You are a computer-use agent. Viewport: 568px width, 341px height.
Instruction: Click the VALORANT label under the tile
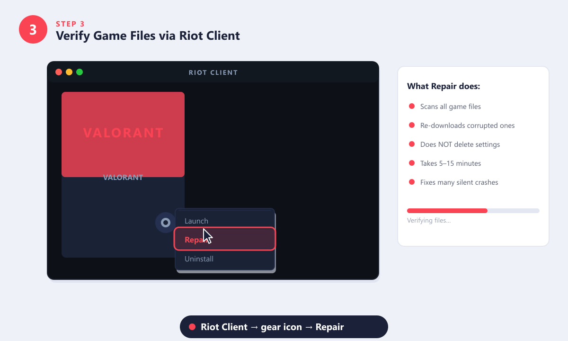tap(123, 178)
